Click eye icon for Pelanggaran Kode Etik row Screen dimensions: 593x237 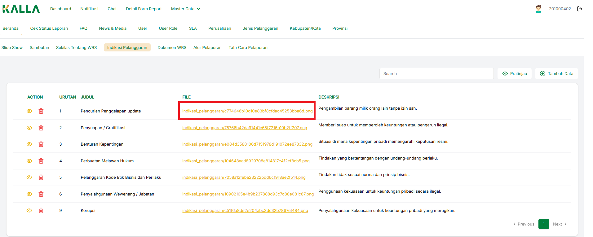[x=29, y=177]
